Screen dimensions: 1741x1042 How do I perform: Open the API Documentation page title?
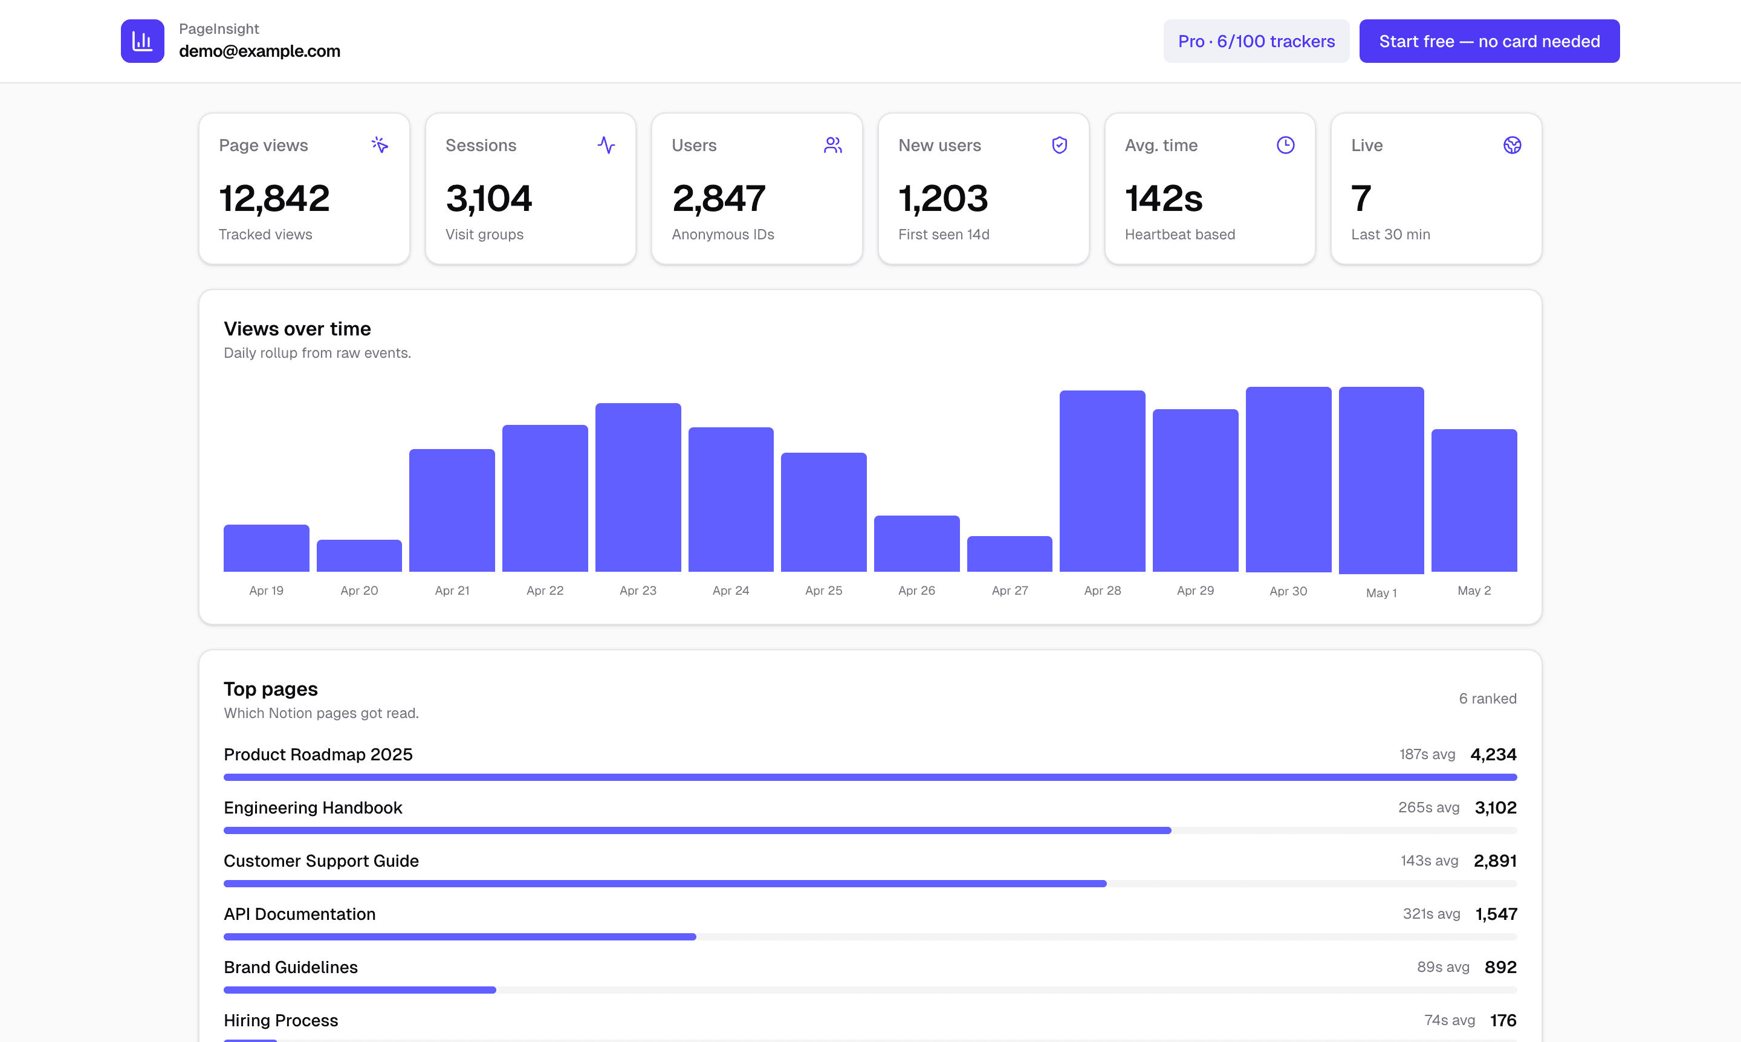point(300,914)
